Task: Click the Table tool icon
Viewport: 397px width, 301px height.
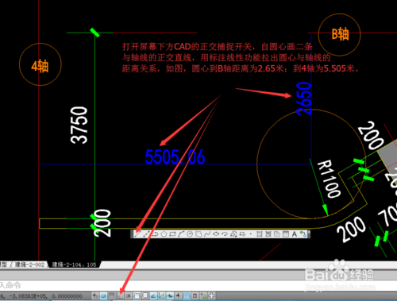Action: 286,233
